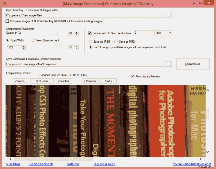
Task: Click the Mass Image Compressor app icon
Action: point(4,4)
